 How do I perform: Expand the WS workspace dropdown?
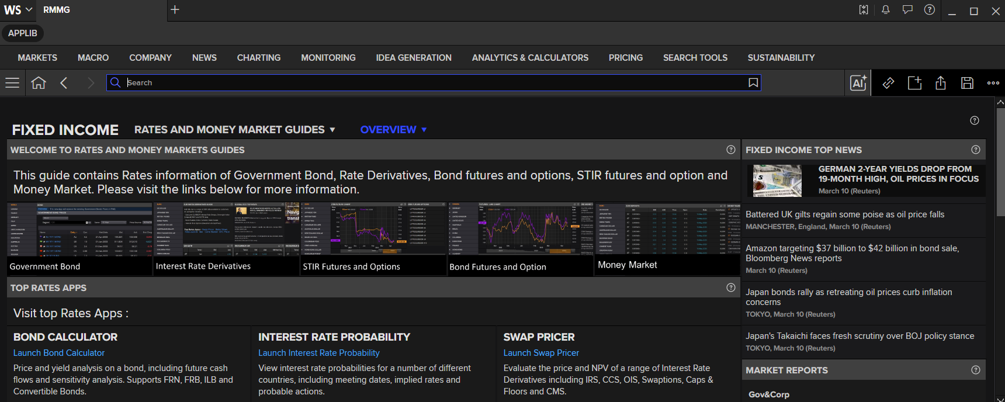(18, 10)
